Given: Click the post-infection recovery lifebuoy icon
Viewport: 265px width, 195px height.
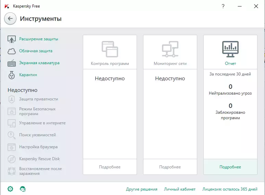Looking at the screenshot, I should (12, 171).
